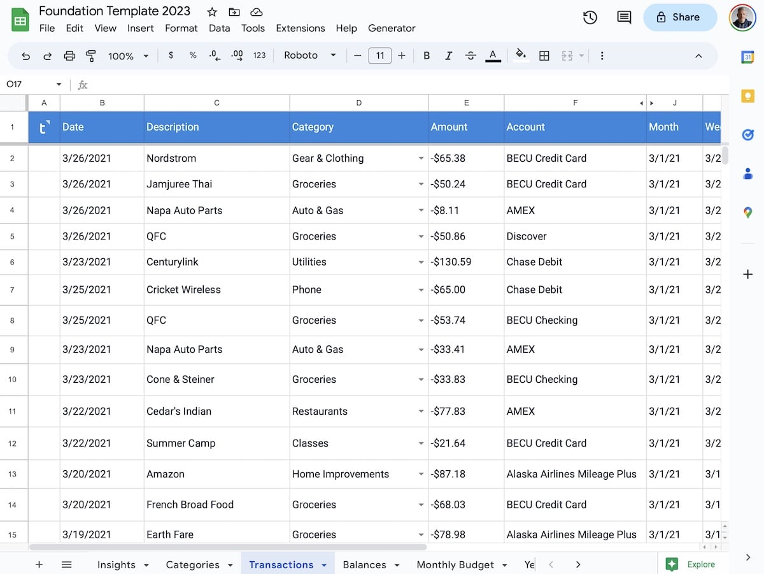Click the font size field

point(380,56)
